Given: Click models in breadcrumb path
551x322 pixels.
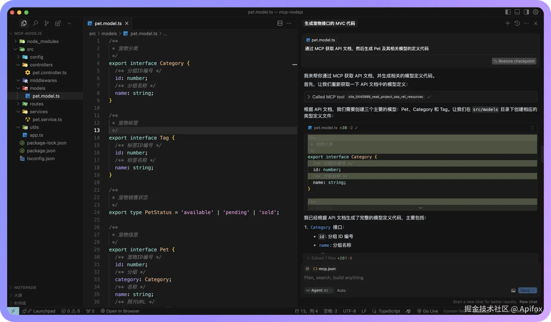Looking at the screenshot, I should pyautogui.click(x=109, y=33).
